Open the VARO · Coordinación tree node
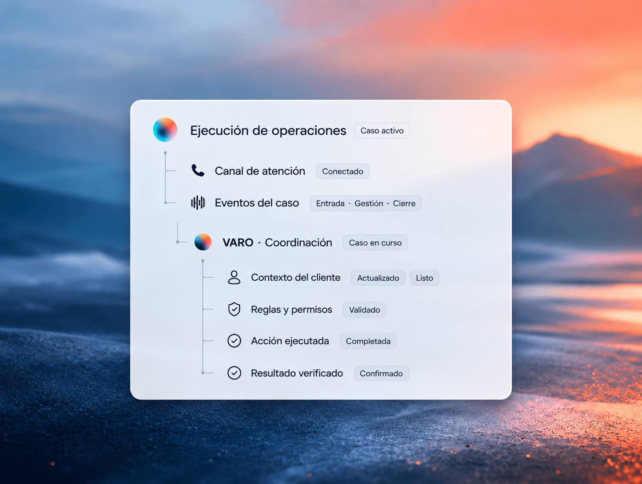 point(277,242)
